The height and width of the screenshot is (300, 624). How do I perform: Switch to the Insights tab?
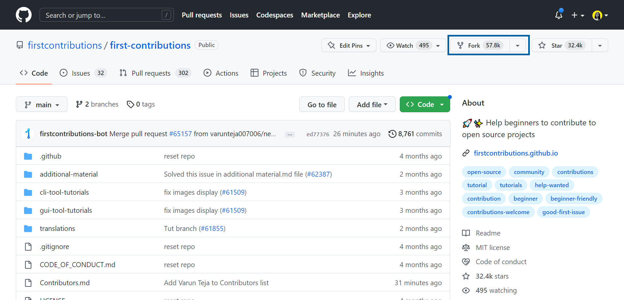click(366, 73)
